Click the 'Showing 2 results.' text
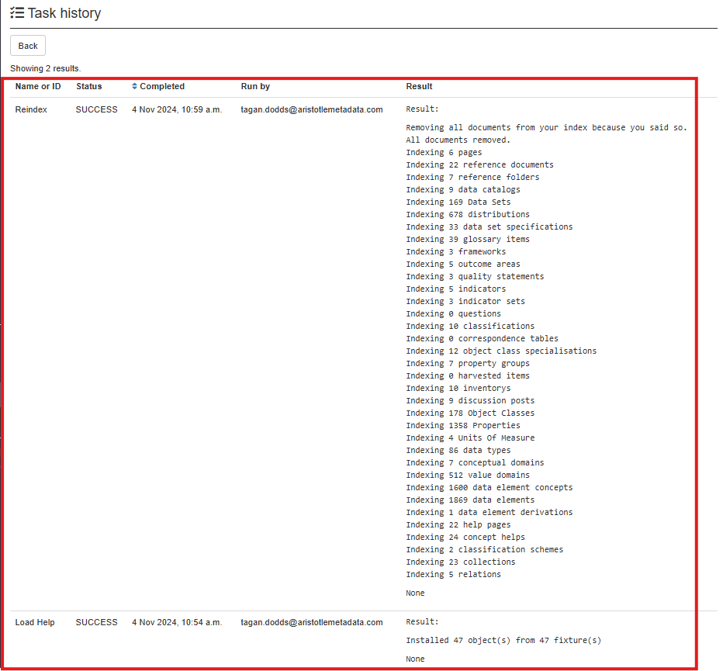This screenshot has height=671, width=723. [x=45, y=68]
